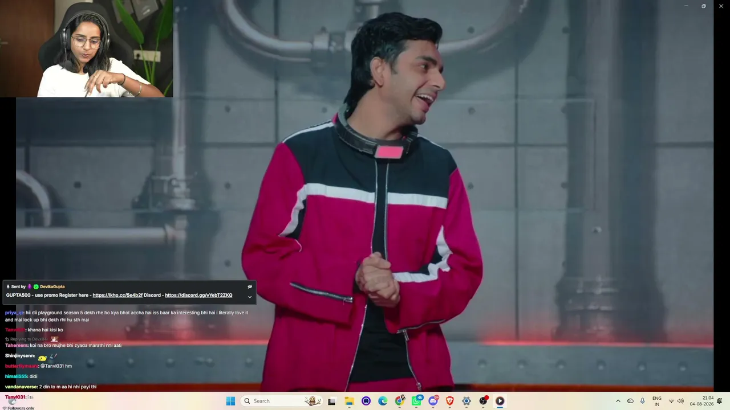
Task: Click username vandanaverse in chat
Action: (21, 387)
